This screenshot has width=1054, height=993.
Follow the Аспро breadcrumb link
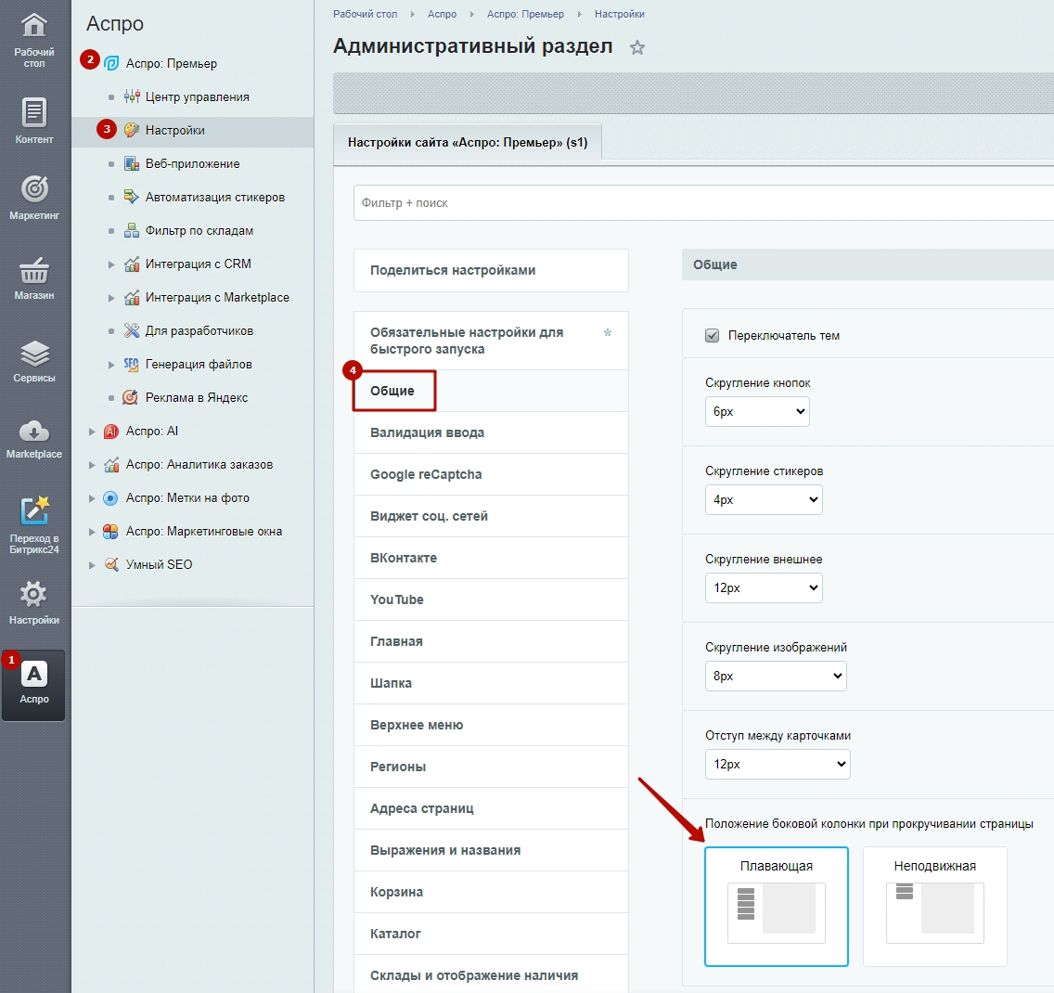443,14
